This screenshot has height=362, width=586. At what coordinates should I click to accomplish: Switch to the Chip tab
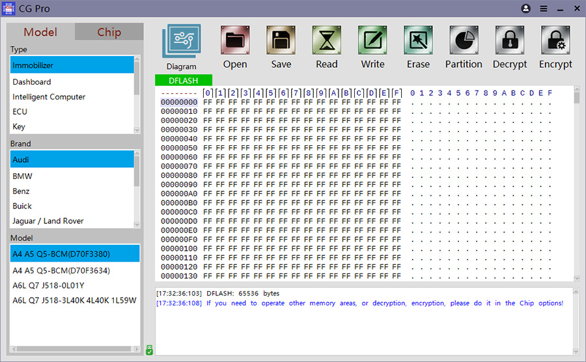point(109,32)
